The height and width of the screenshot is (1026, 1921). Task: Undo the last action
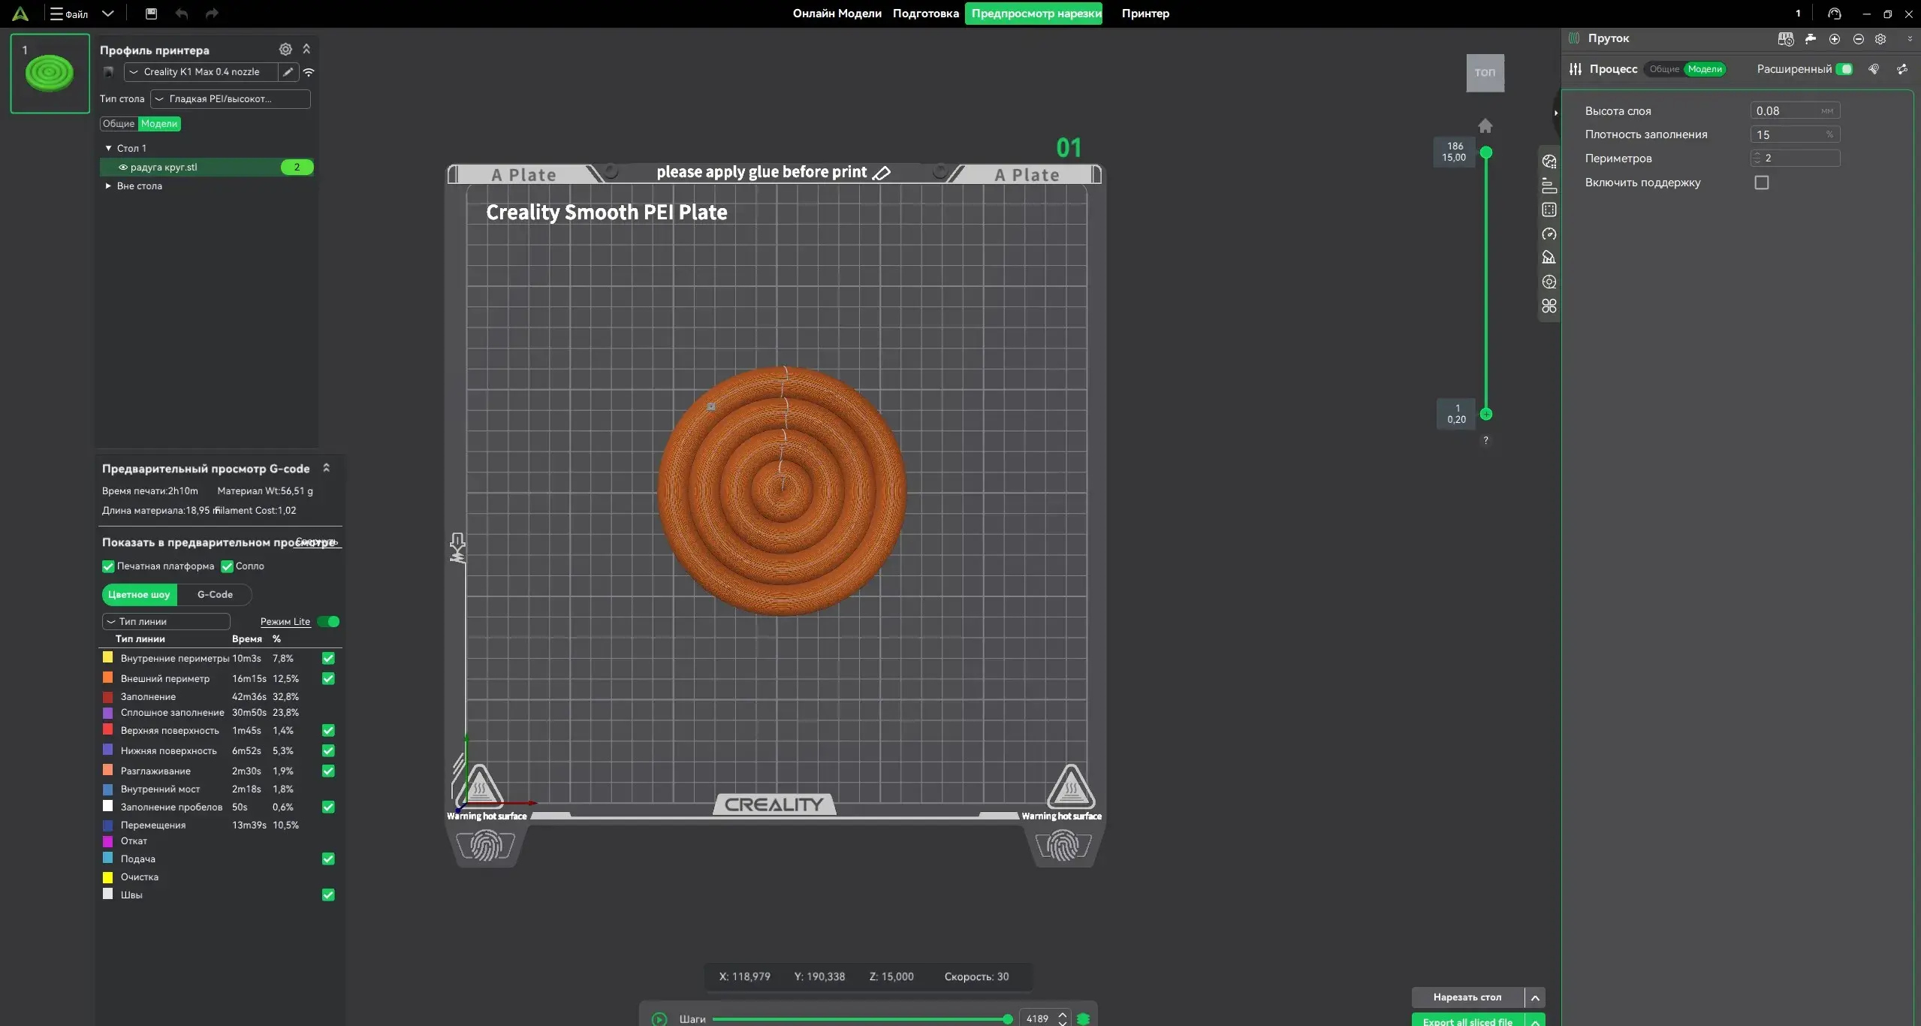(x=181, y=14)
